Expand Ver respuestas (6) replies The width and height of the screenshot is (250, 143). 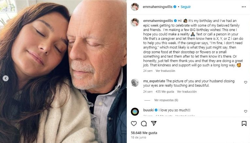pos(166,100)
